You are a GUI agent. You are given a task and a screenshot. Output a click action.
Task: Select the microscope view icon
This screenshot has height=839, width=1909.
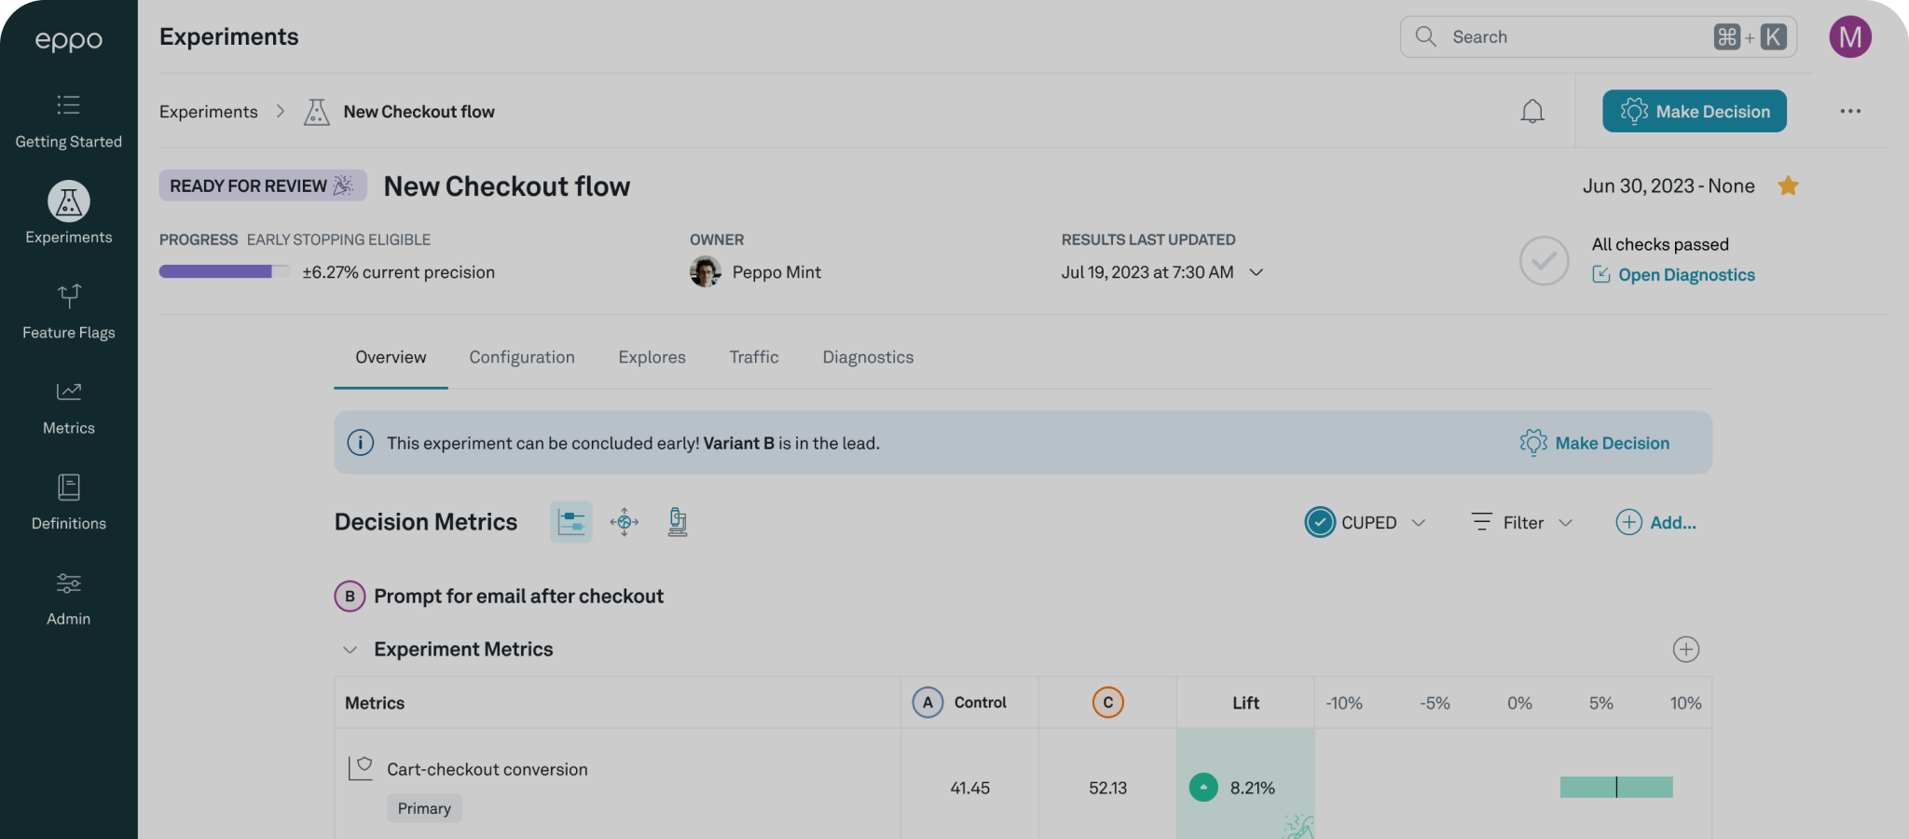[x=678, y=522]
